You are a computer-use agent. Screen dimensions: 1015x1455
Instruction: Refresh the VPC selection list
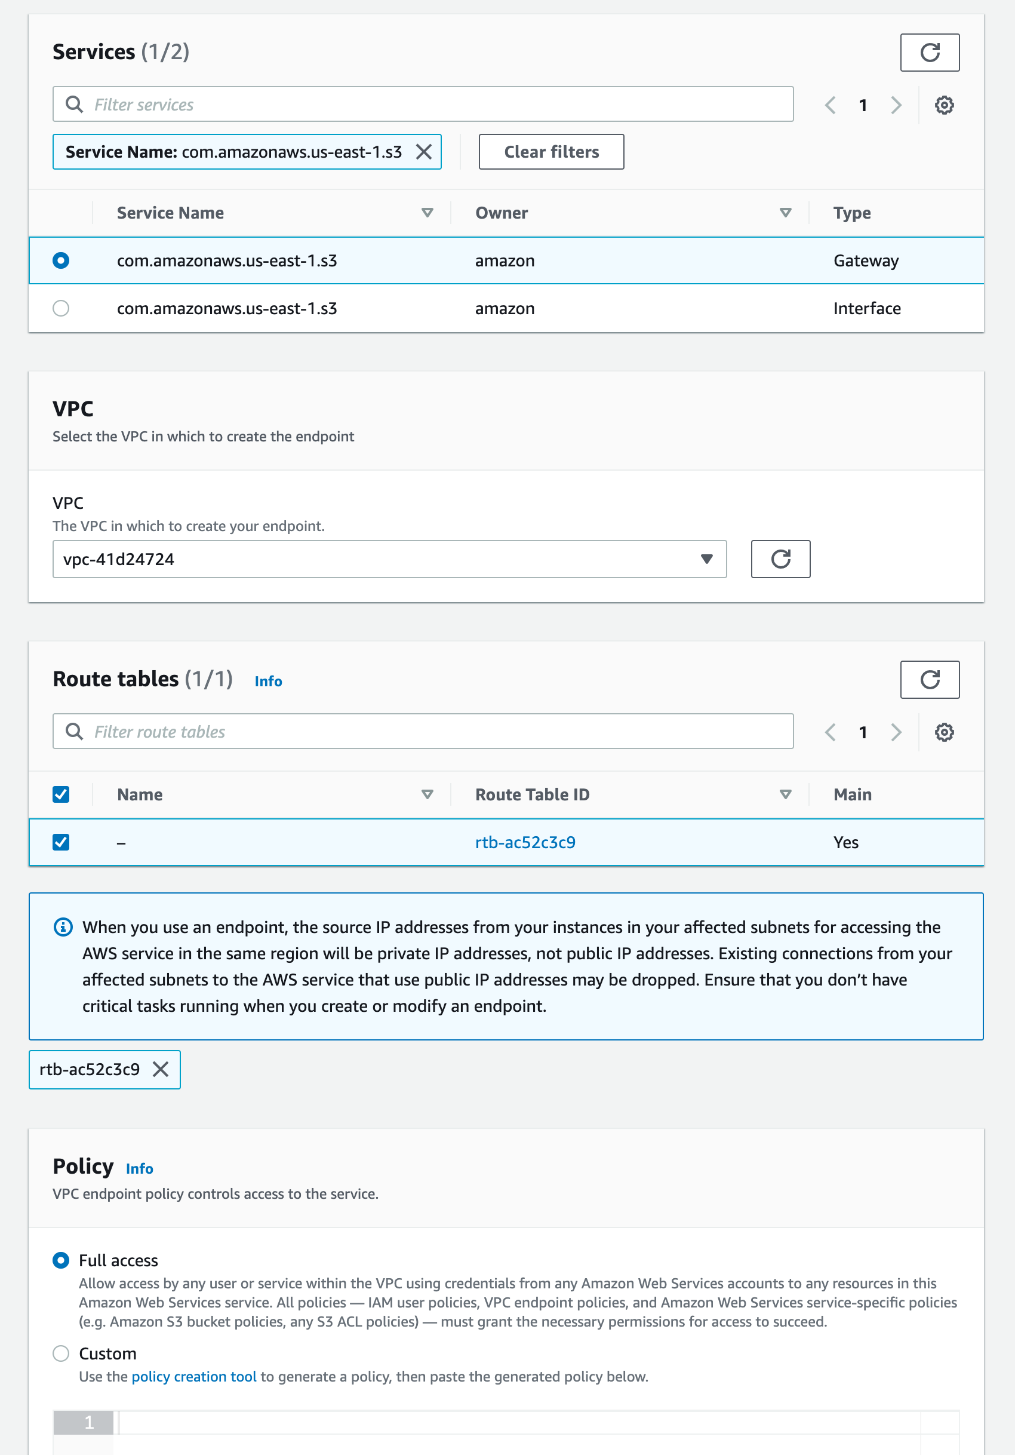click(x=780, y=559)
